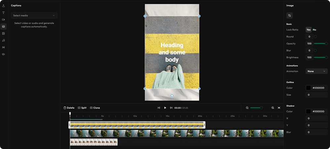Open the Animation dropdown set to None
This screenshot has width=330, height=149.
point(316,71)
